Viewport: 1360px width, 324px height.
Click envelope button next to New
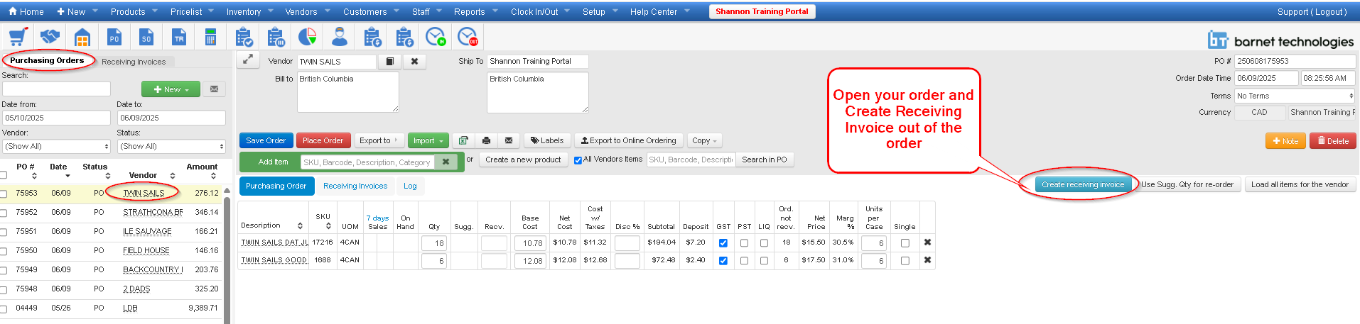[214, 89]
